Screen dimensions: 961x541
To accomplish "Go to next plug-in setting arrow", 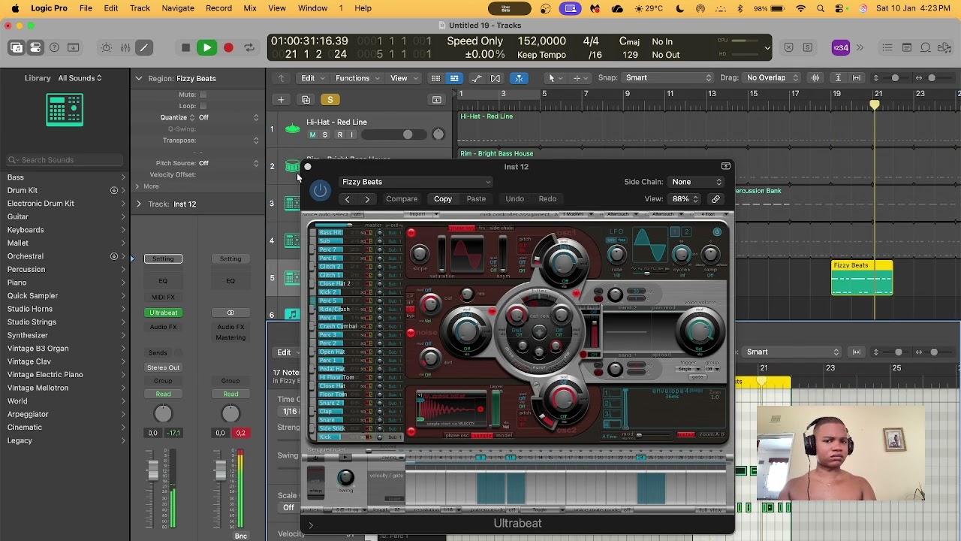I will tap(367, 199).
